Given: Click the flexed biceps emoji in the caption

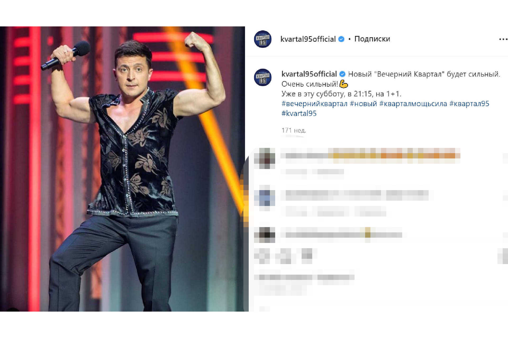Looking at the screenshot, I should (x=343, y=84).
